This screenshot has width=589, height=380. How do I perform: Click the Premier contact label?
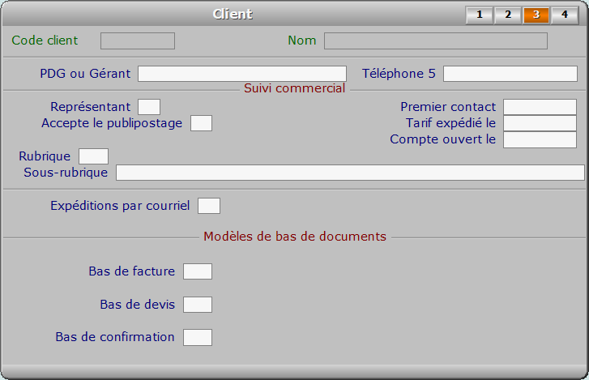(448, 107)
